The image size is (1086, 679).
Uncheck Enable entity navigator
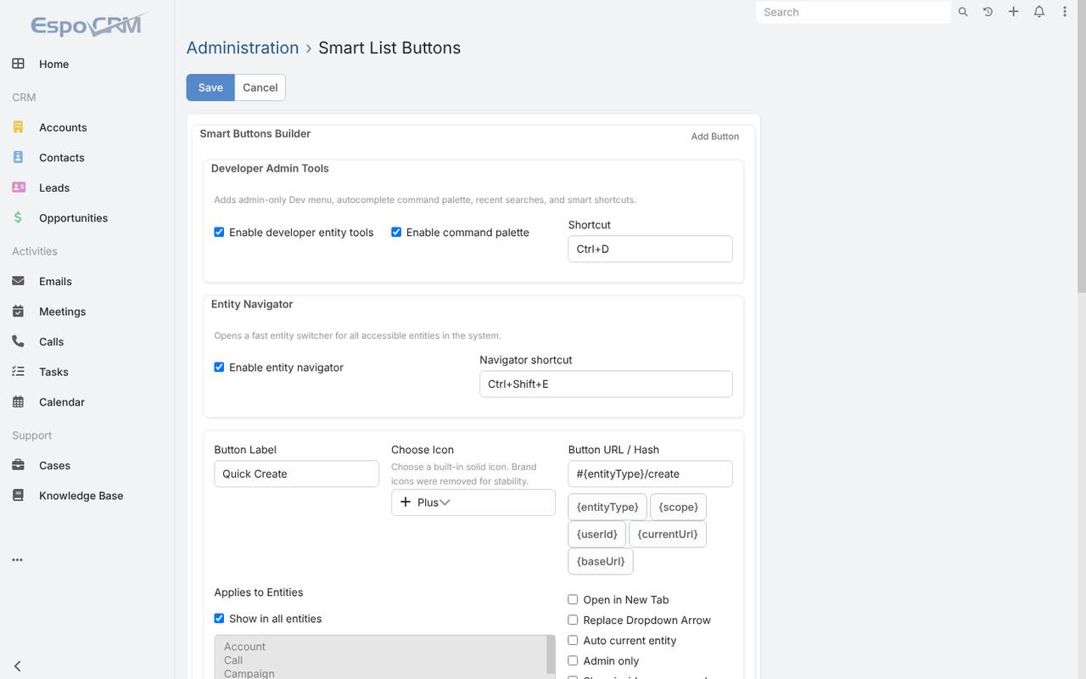point(219,367)
